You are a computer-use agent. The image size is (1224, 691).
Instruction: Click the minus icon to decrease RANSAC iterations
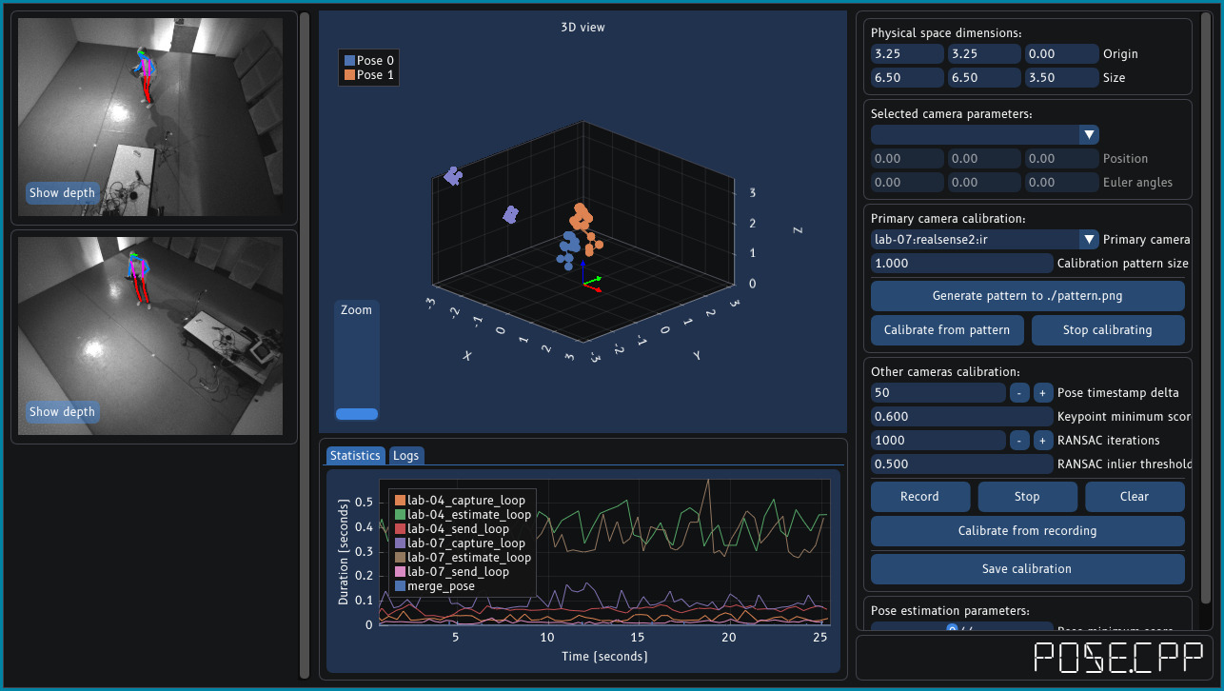coord(1018,440)
